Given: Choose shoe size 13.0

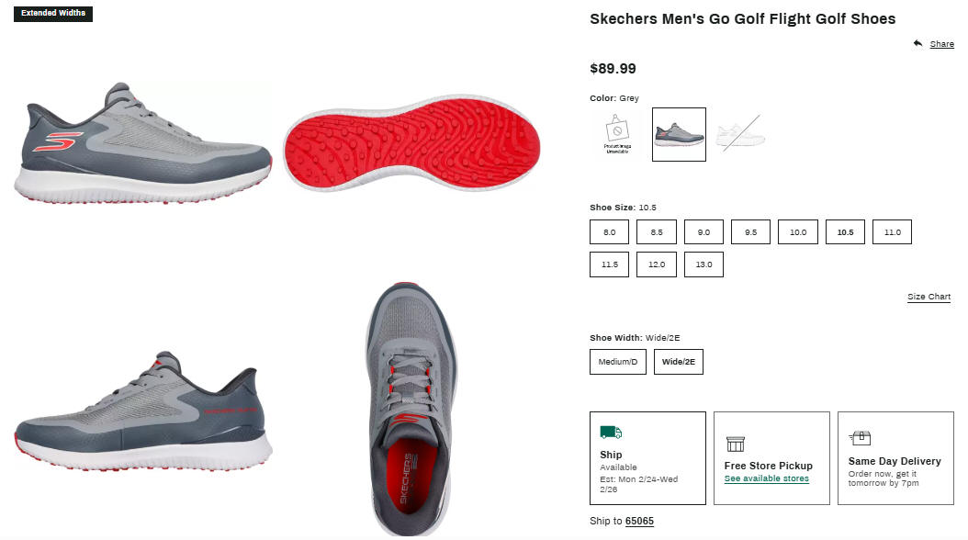Looking at the screenshot, I should (x=703, y=264).
